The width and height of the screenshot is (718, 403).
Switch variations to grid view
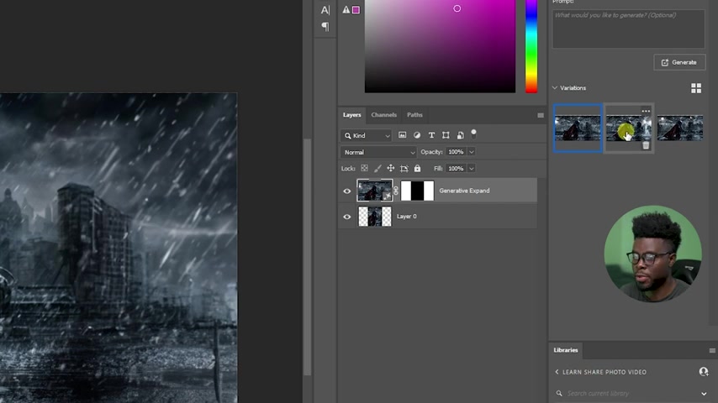[x=696, y=88]
